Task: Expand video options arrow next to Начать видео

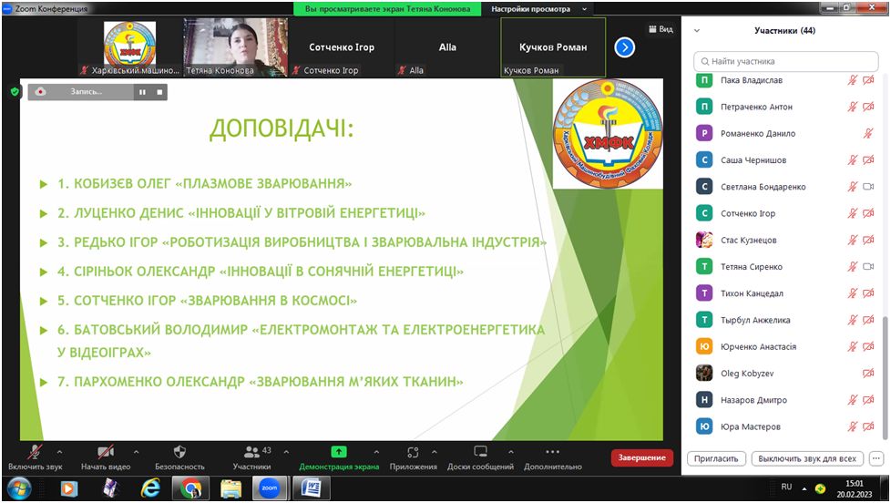Action: (137, 452)
